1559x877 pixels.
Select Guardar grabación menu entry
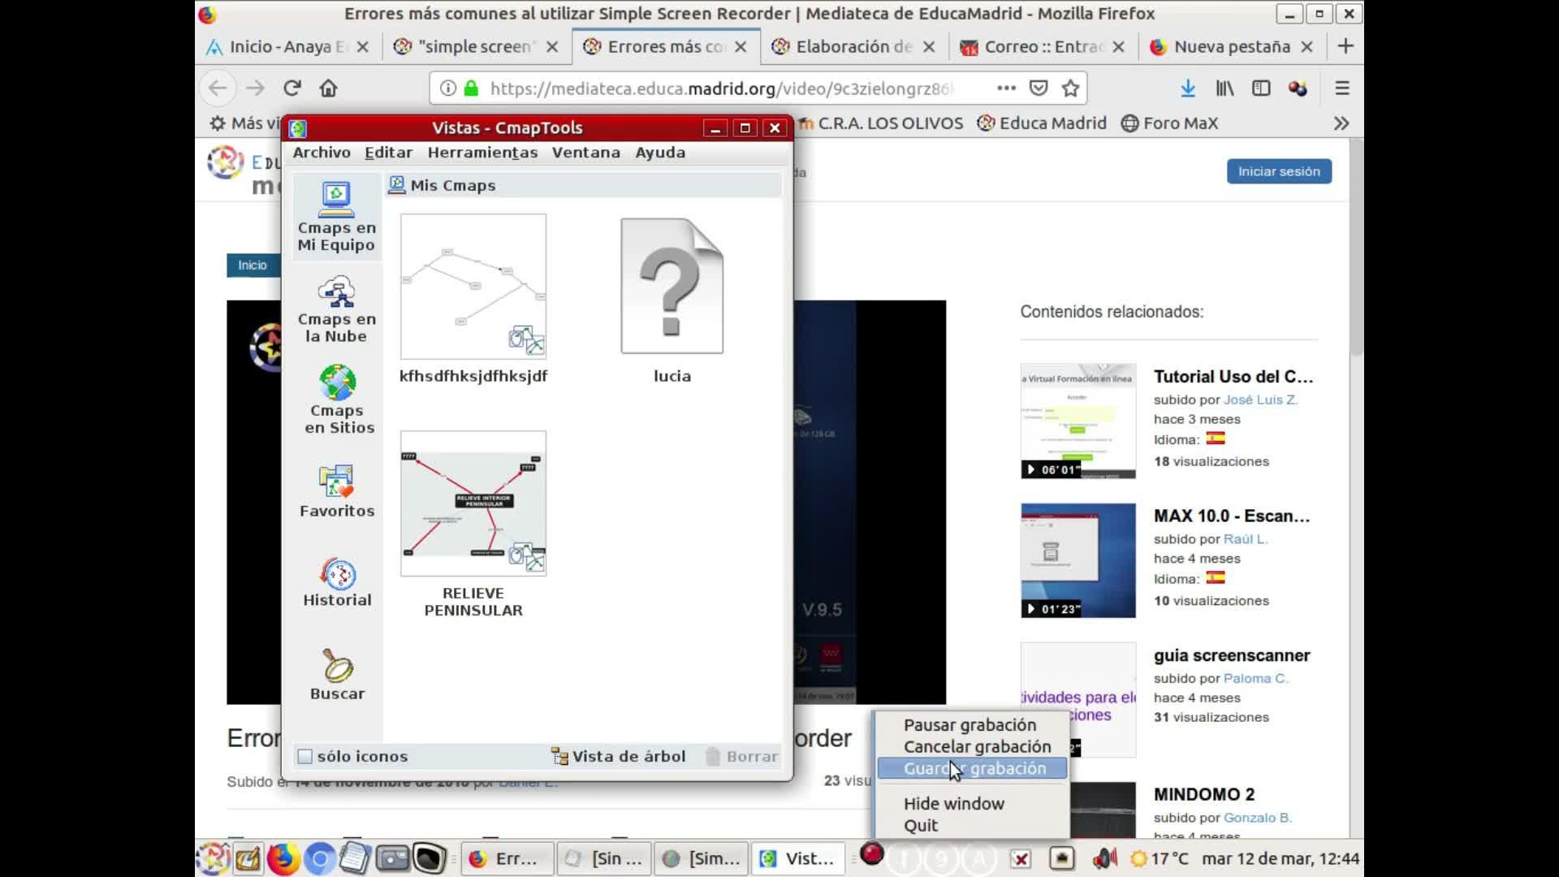tap(974, 769)
